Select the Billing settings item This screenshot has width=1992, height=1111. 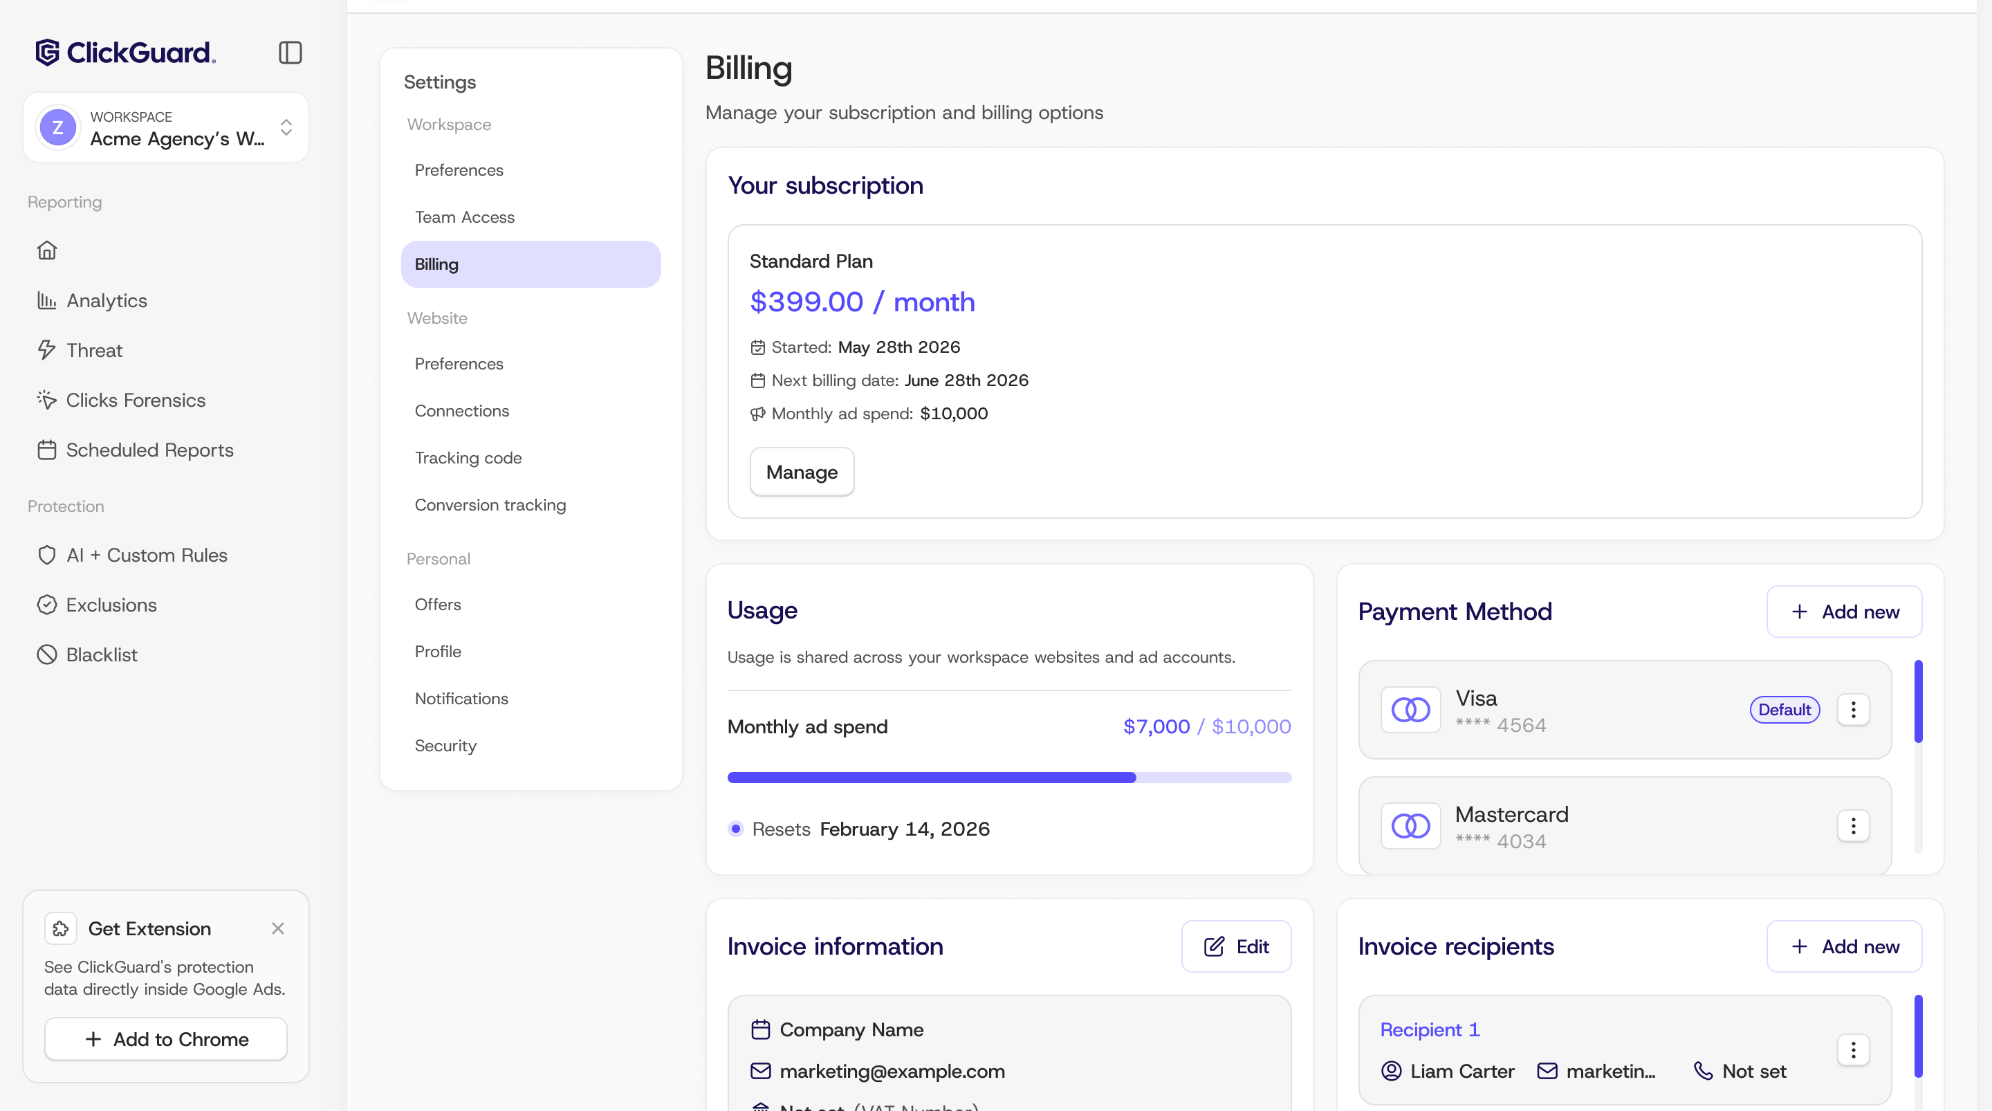pyautogui.click(x=531, y=264)
